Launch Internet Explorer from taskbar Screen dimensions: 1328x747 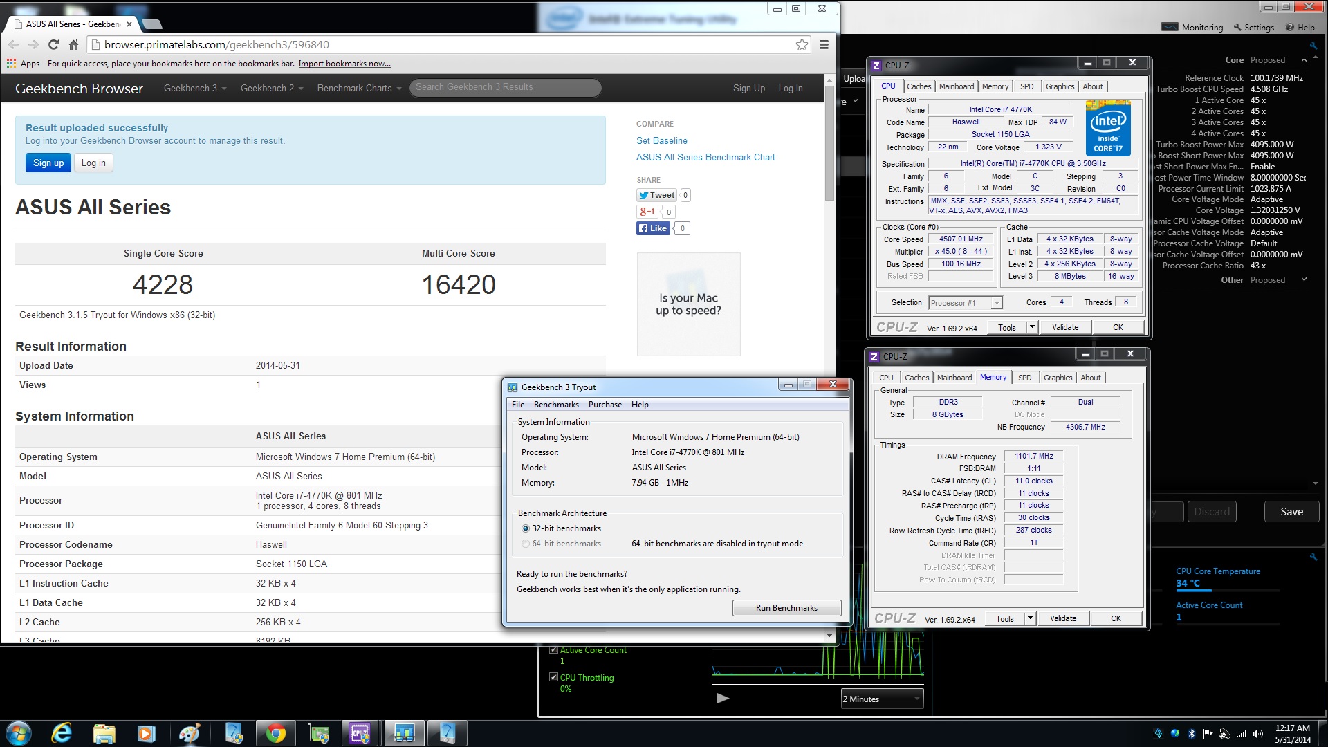point(62,733)
